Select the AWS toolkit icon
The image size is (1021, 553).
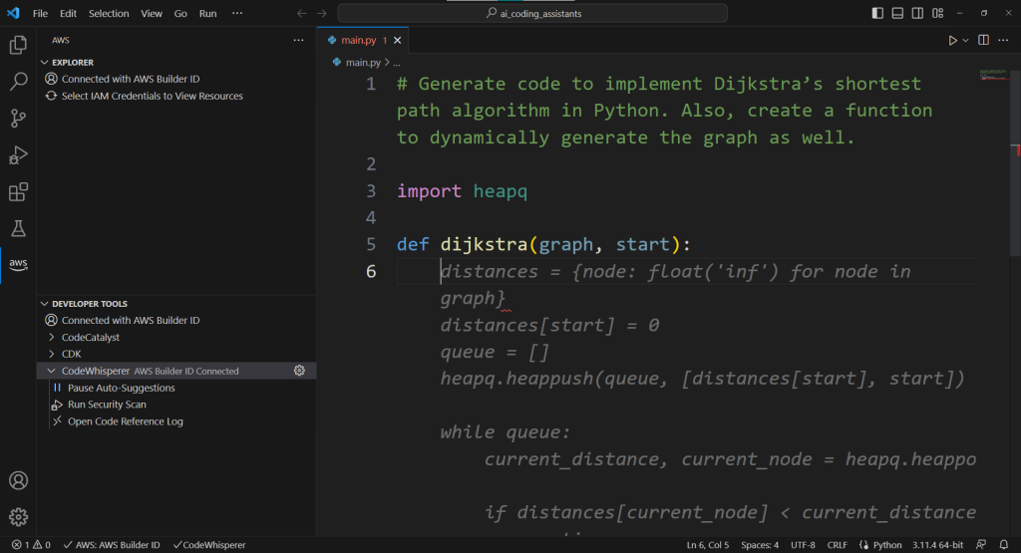pyautogui.click(x=18, y=264)
